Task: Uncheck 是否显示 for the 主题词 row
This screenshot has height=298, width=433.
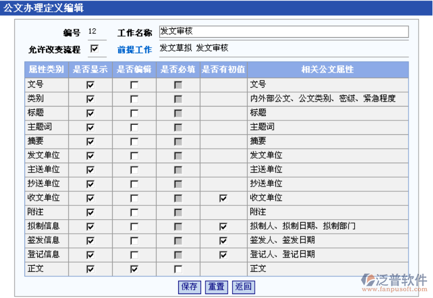Action: pos(90,128)
